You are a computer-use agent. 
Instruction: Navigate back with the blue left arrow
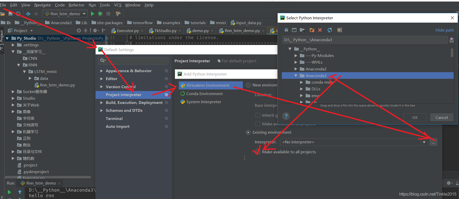click(x=28, y=14)
